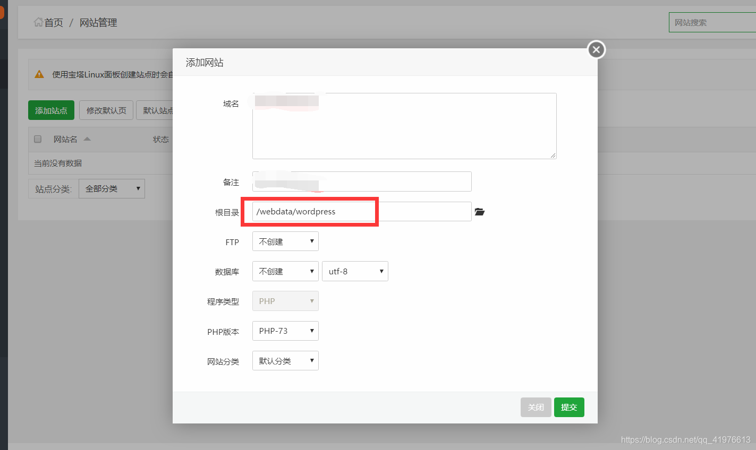
Task: Tick the select-all checkbox in the site table header
Action: (38, 139)
